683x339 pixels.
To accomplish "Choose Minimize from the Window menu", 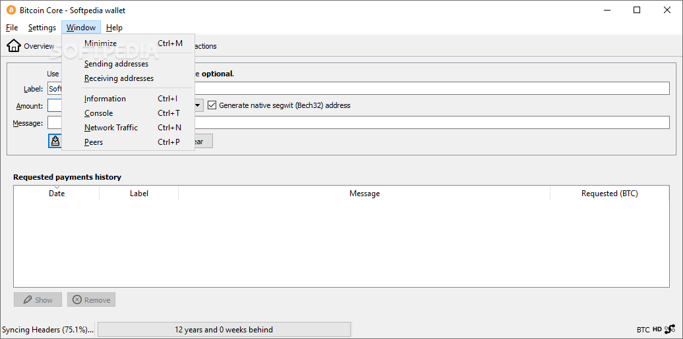I will tap(128, 43).
